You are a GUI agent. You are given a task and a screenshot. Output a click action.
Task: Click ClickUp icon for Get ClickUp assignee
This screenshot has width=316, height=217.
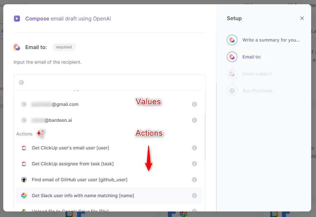pos(24,164)
